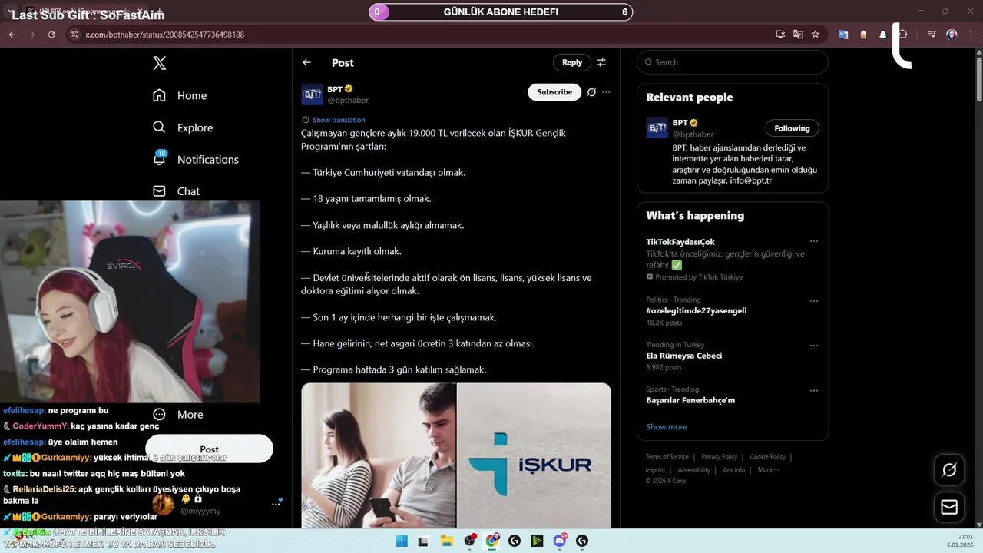Open more options for TikTokFaydasıÇok trend
The width and height of the screenshot is (983, 553).
[x=814, y=241]
